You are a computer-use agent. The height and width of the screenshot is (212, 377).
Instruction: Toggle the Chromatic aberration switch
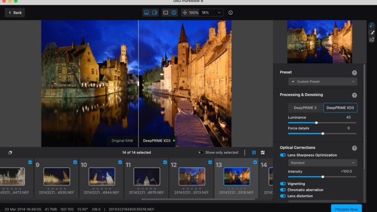coord(283,190)
